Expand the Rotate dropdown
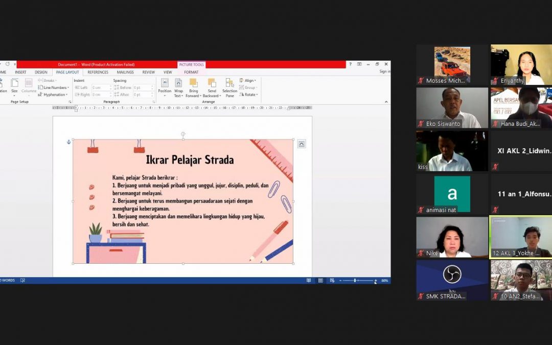 pyautogui.click(x=249, y=95)
